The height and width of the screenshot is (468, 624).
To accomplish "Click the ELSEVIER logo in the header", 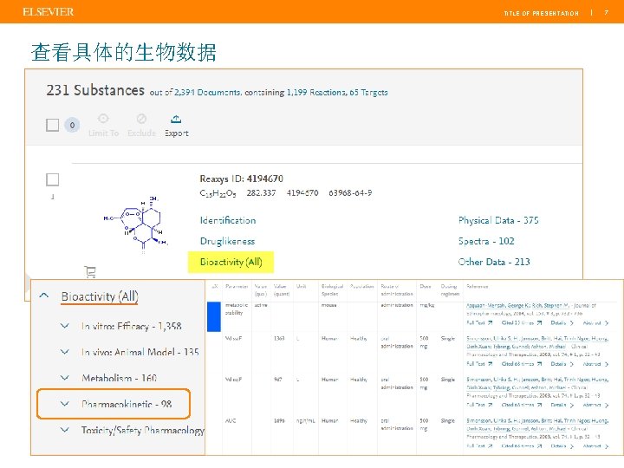I will (49, 12).
